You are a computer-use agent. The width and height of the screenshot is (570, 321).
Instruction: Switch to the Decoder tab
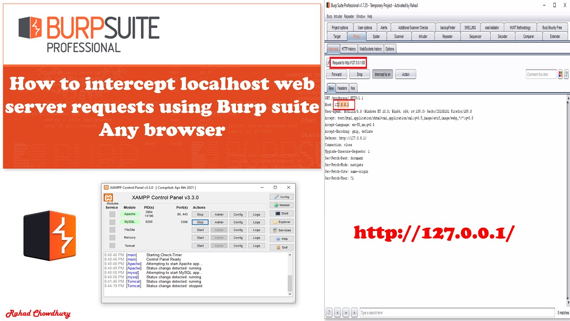pyautogui.click(x=502, y=37)
